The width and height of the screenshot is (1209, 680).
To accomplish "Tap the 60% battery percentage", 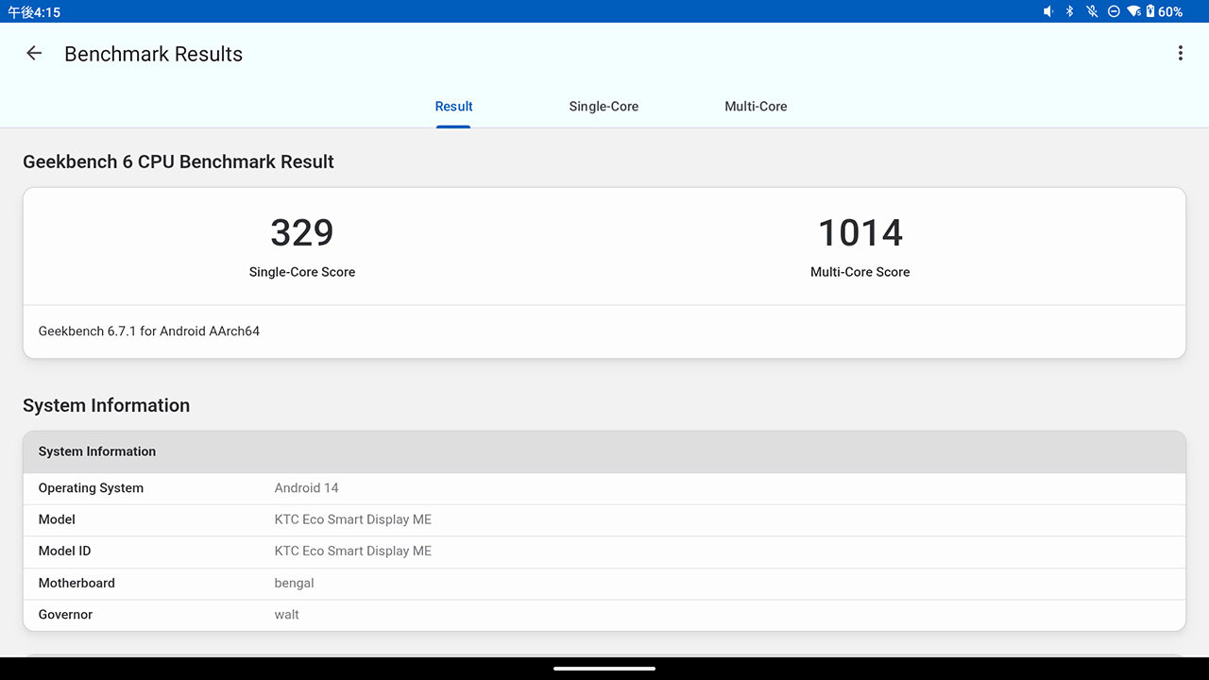I will pyautogui.click(x=1170, y=11).
